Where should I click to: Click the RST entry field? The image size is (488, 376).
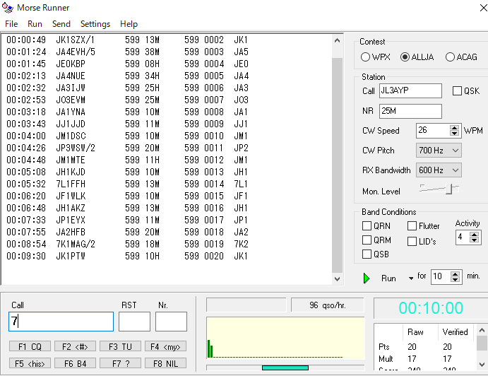click(x=134, y=322)
